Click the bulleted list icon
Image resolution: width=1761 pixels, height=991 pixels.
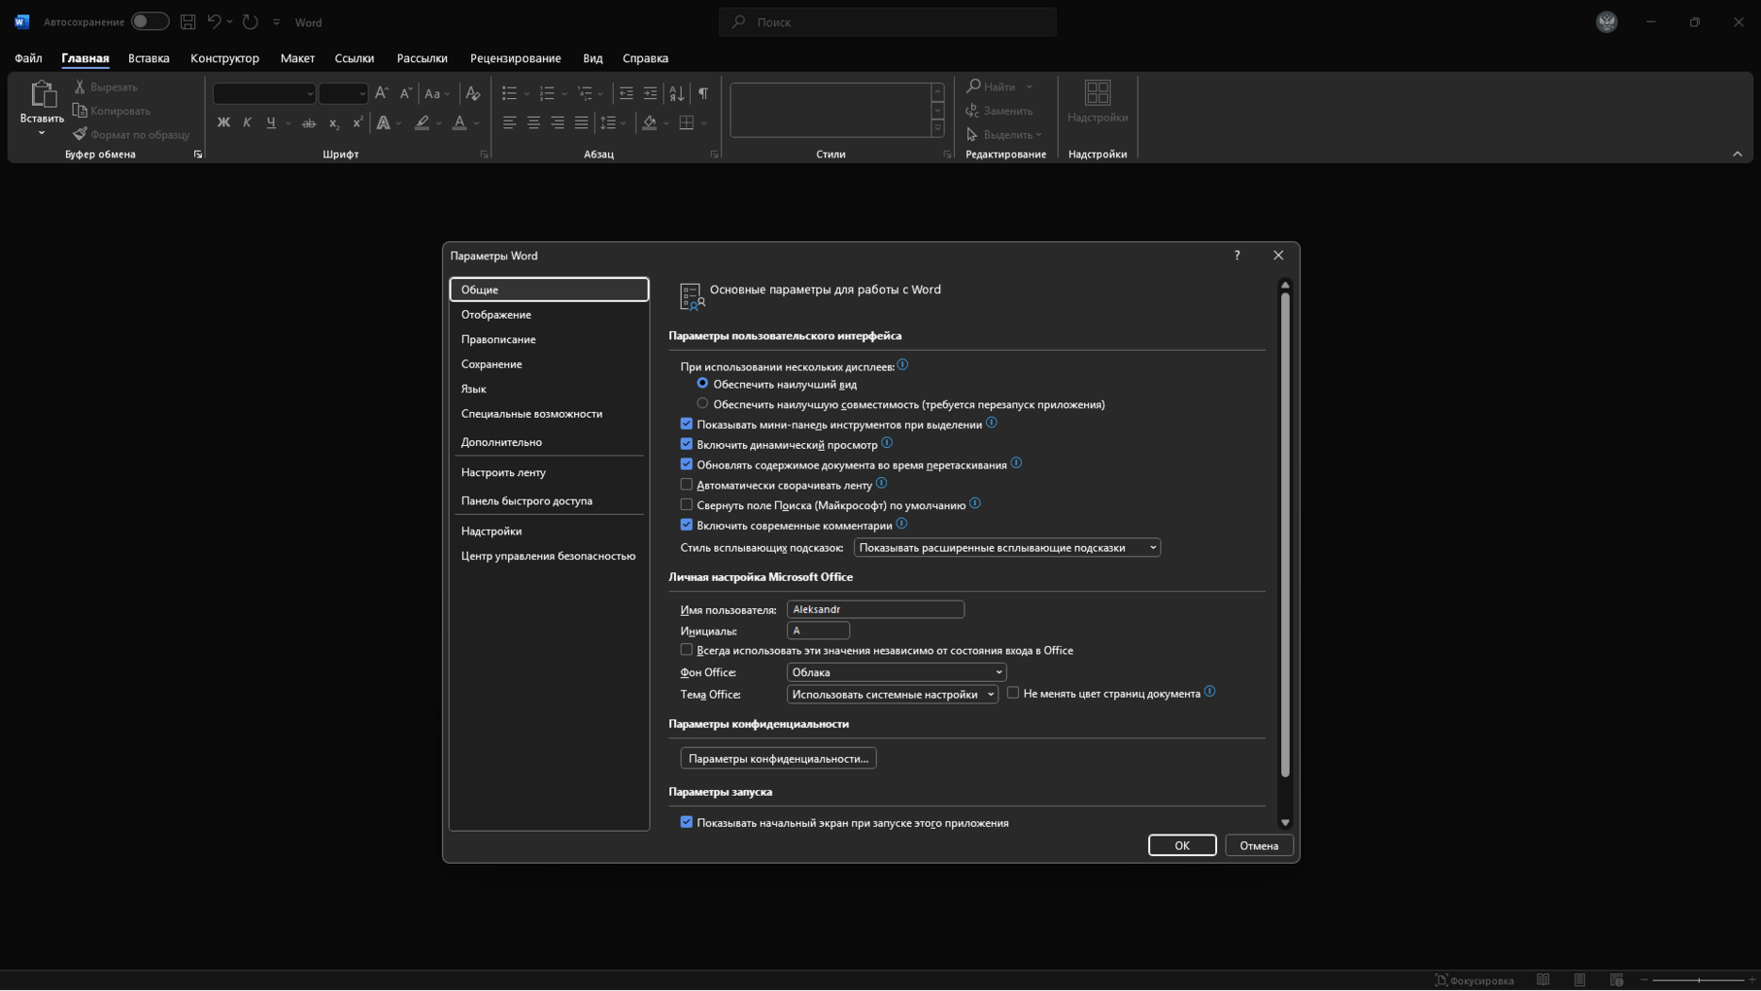pos(509,93)
